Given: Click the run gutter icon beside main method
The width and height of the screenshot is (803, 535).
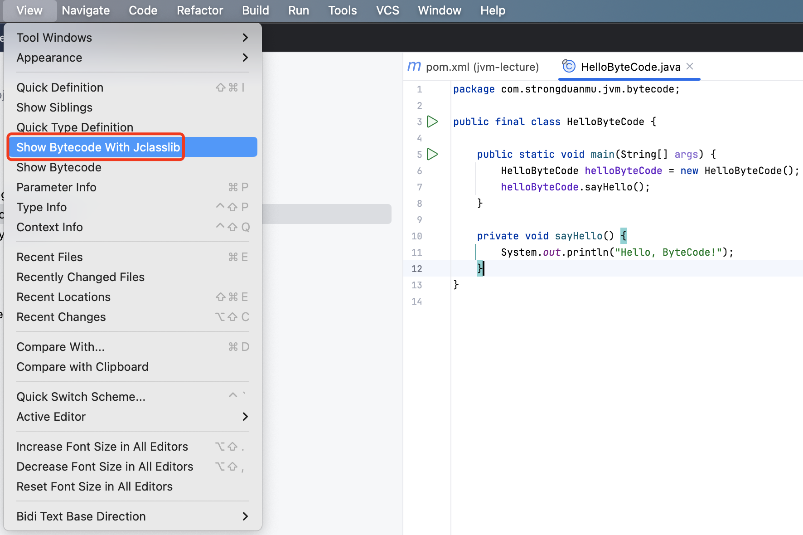Looking at the screenshot, I should pyautogui.click(x=432, y=154).
